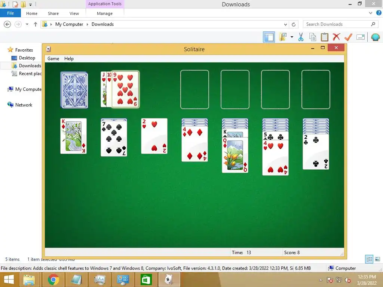This screenshot has height=287, width=383.
Task: Switch to the Share ribbon tab
Action: [x=53, y=13]
